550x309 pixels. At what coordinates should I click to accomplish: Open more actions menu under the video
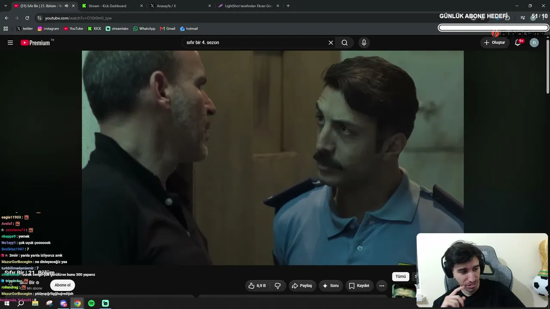click(382, 285)
